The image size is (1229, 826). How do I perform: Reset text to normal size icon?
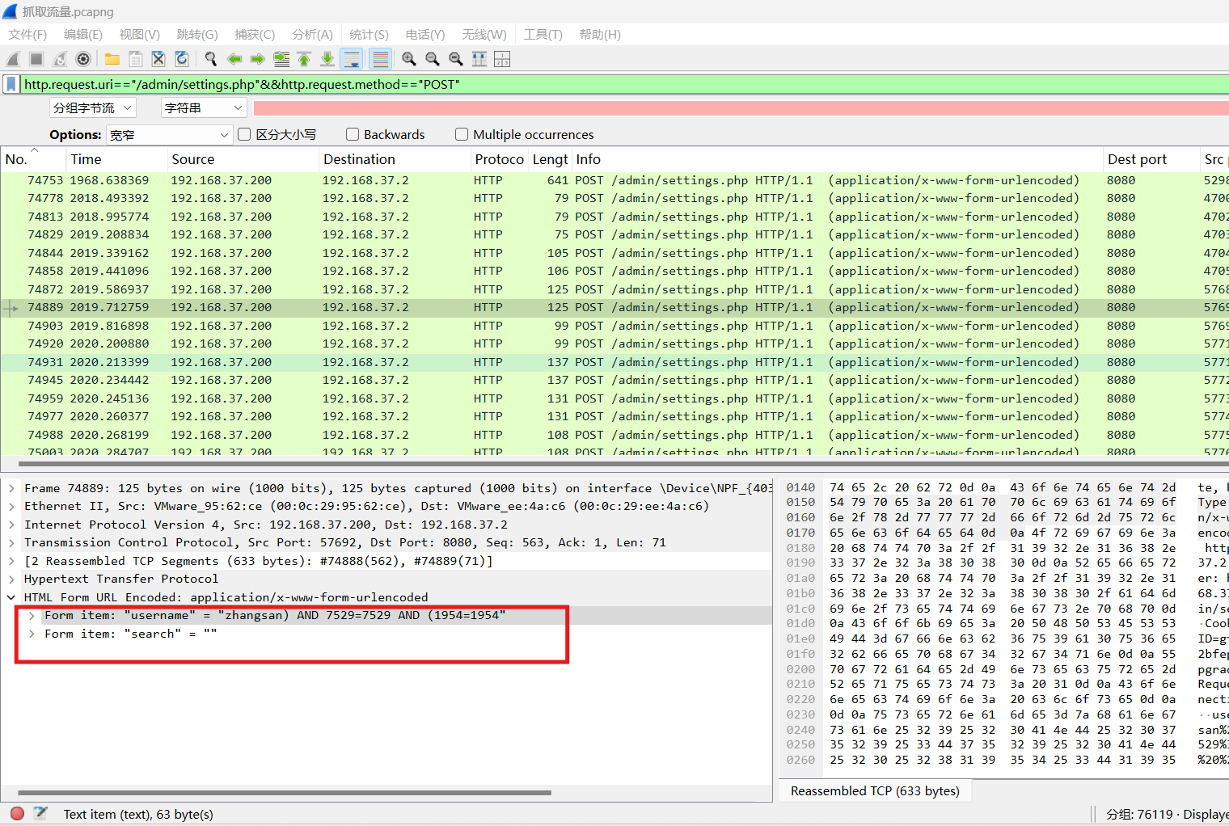(x=456, y=59)
